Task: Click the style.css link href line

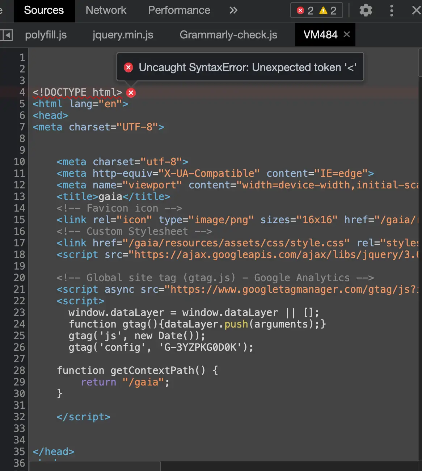Action: (237, 243)
